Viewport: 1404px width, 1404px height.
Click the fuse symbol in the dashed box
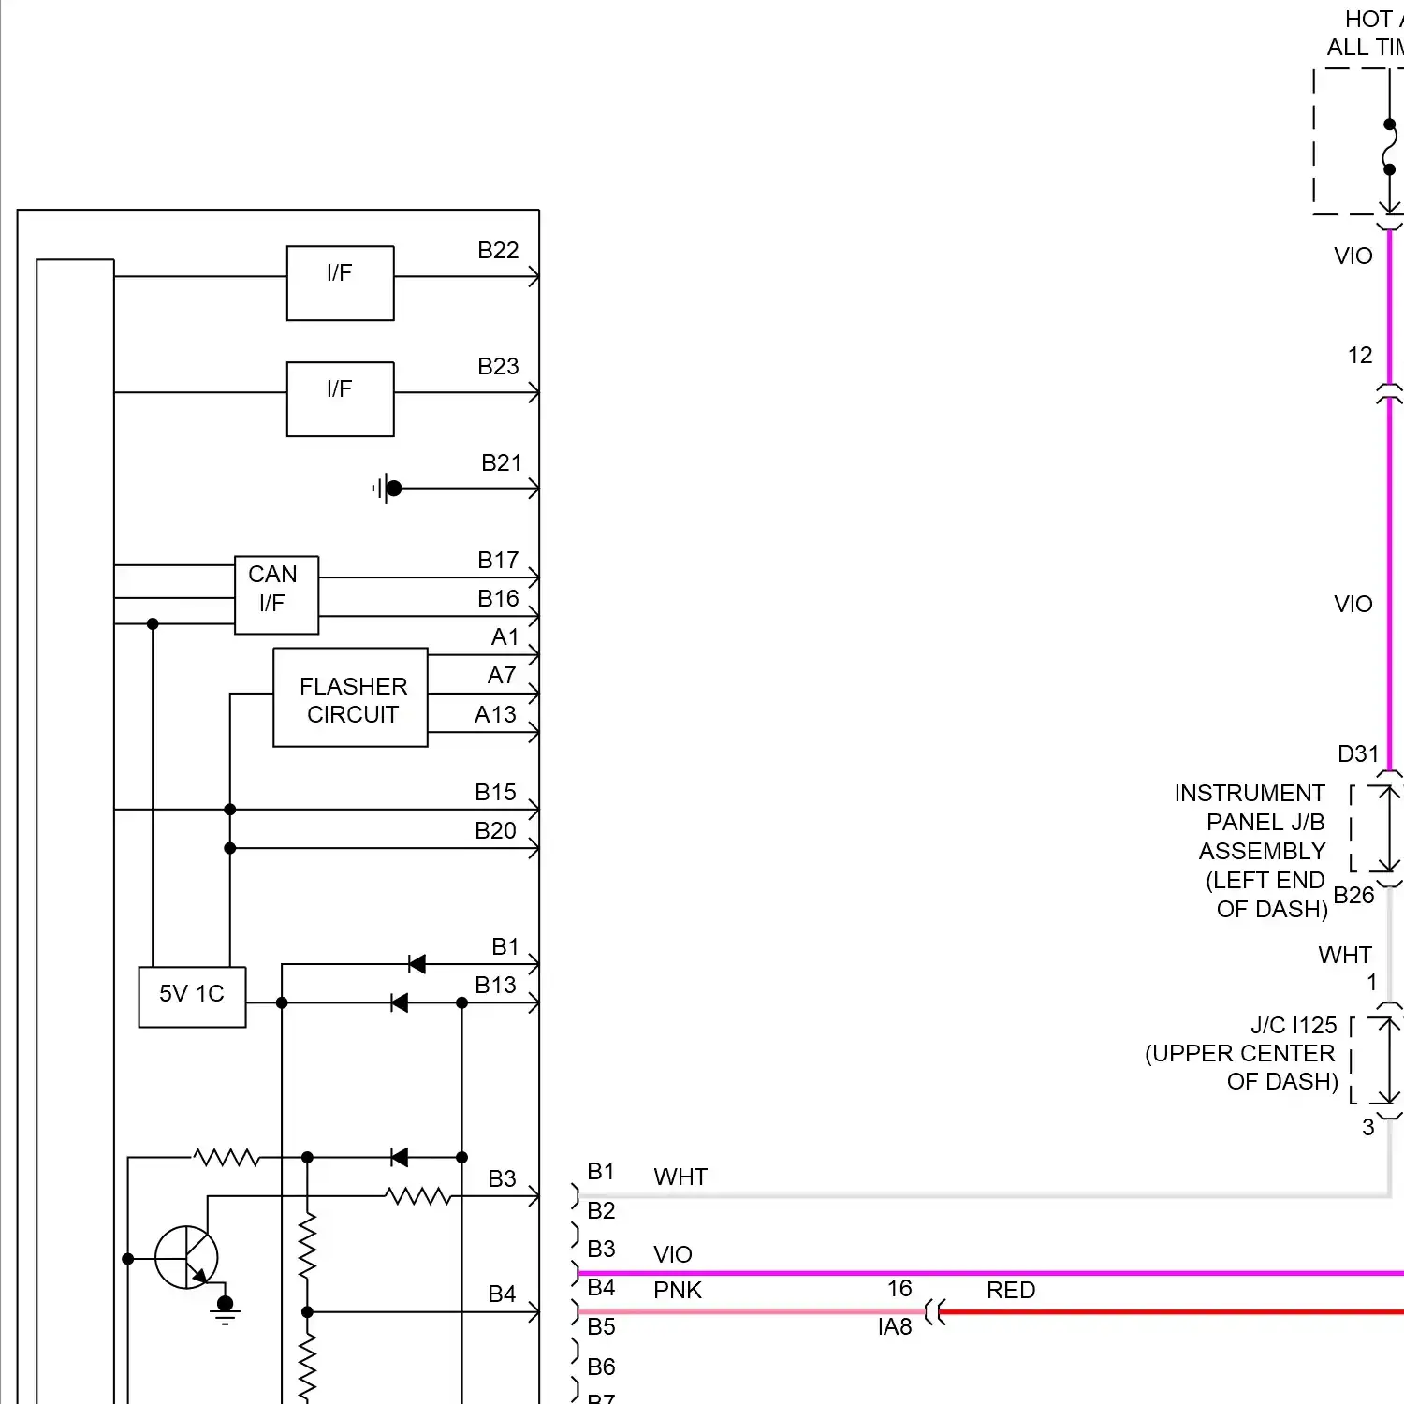click(x=1389, y=147)
